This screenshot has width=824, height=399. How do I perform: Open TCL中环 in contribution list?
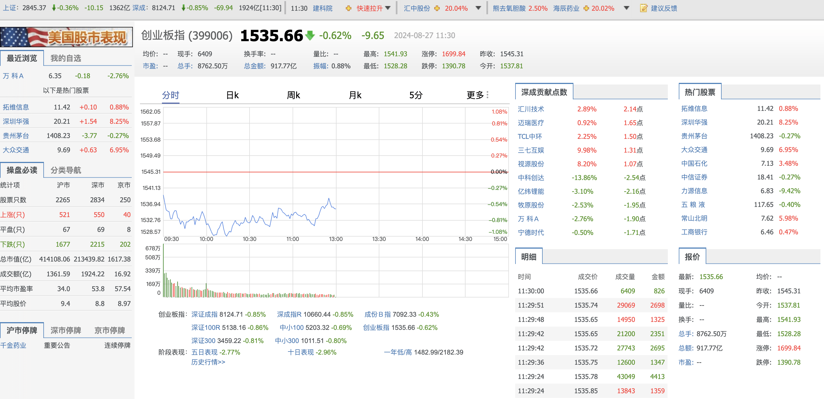tap(530, 136)
